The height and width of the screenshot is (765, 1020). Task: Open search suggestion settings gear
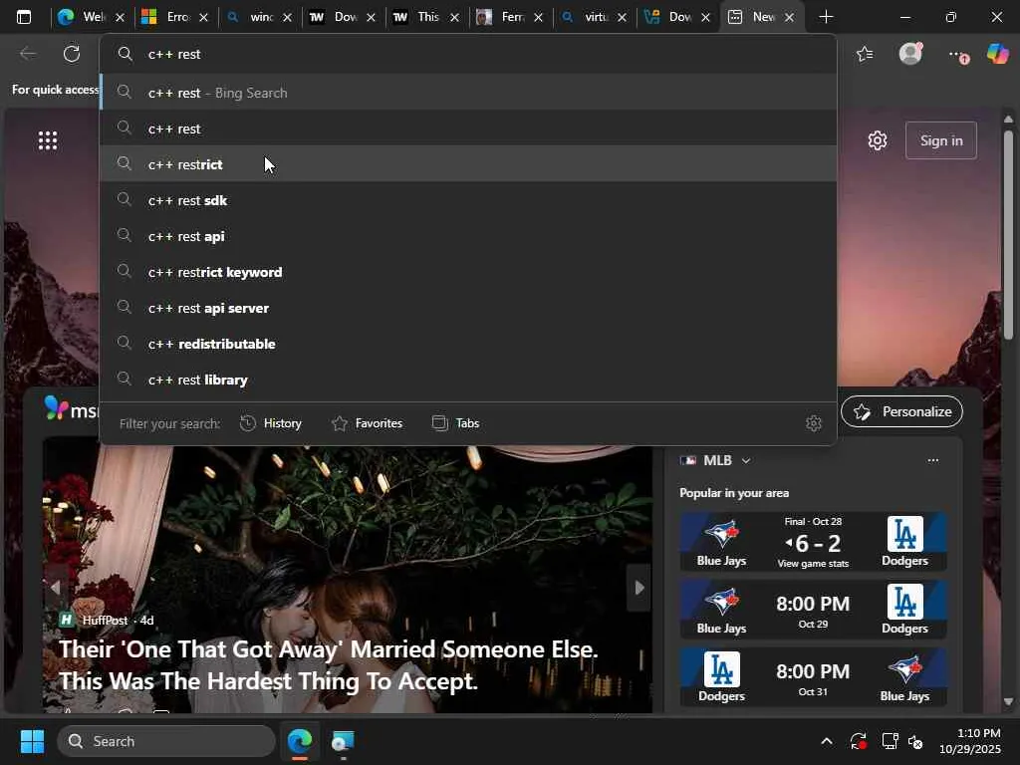813,423
